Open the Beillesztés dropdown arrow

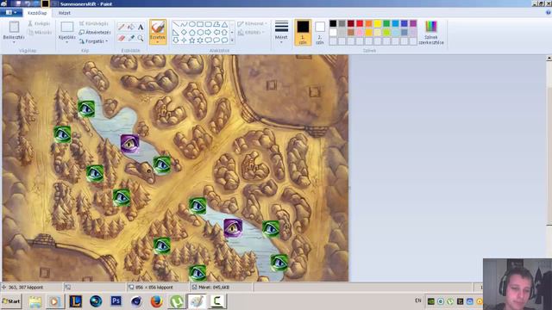point(14,42)
